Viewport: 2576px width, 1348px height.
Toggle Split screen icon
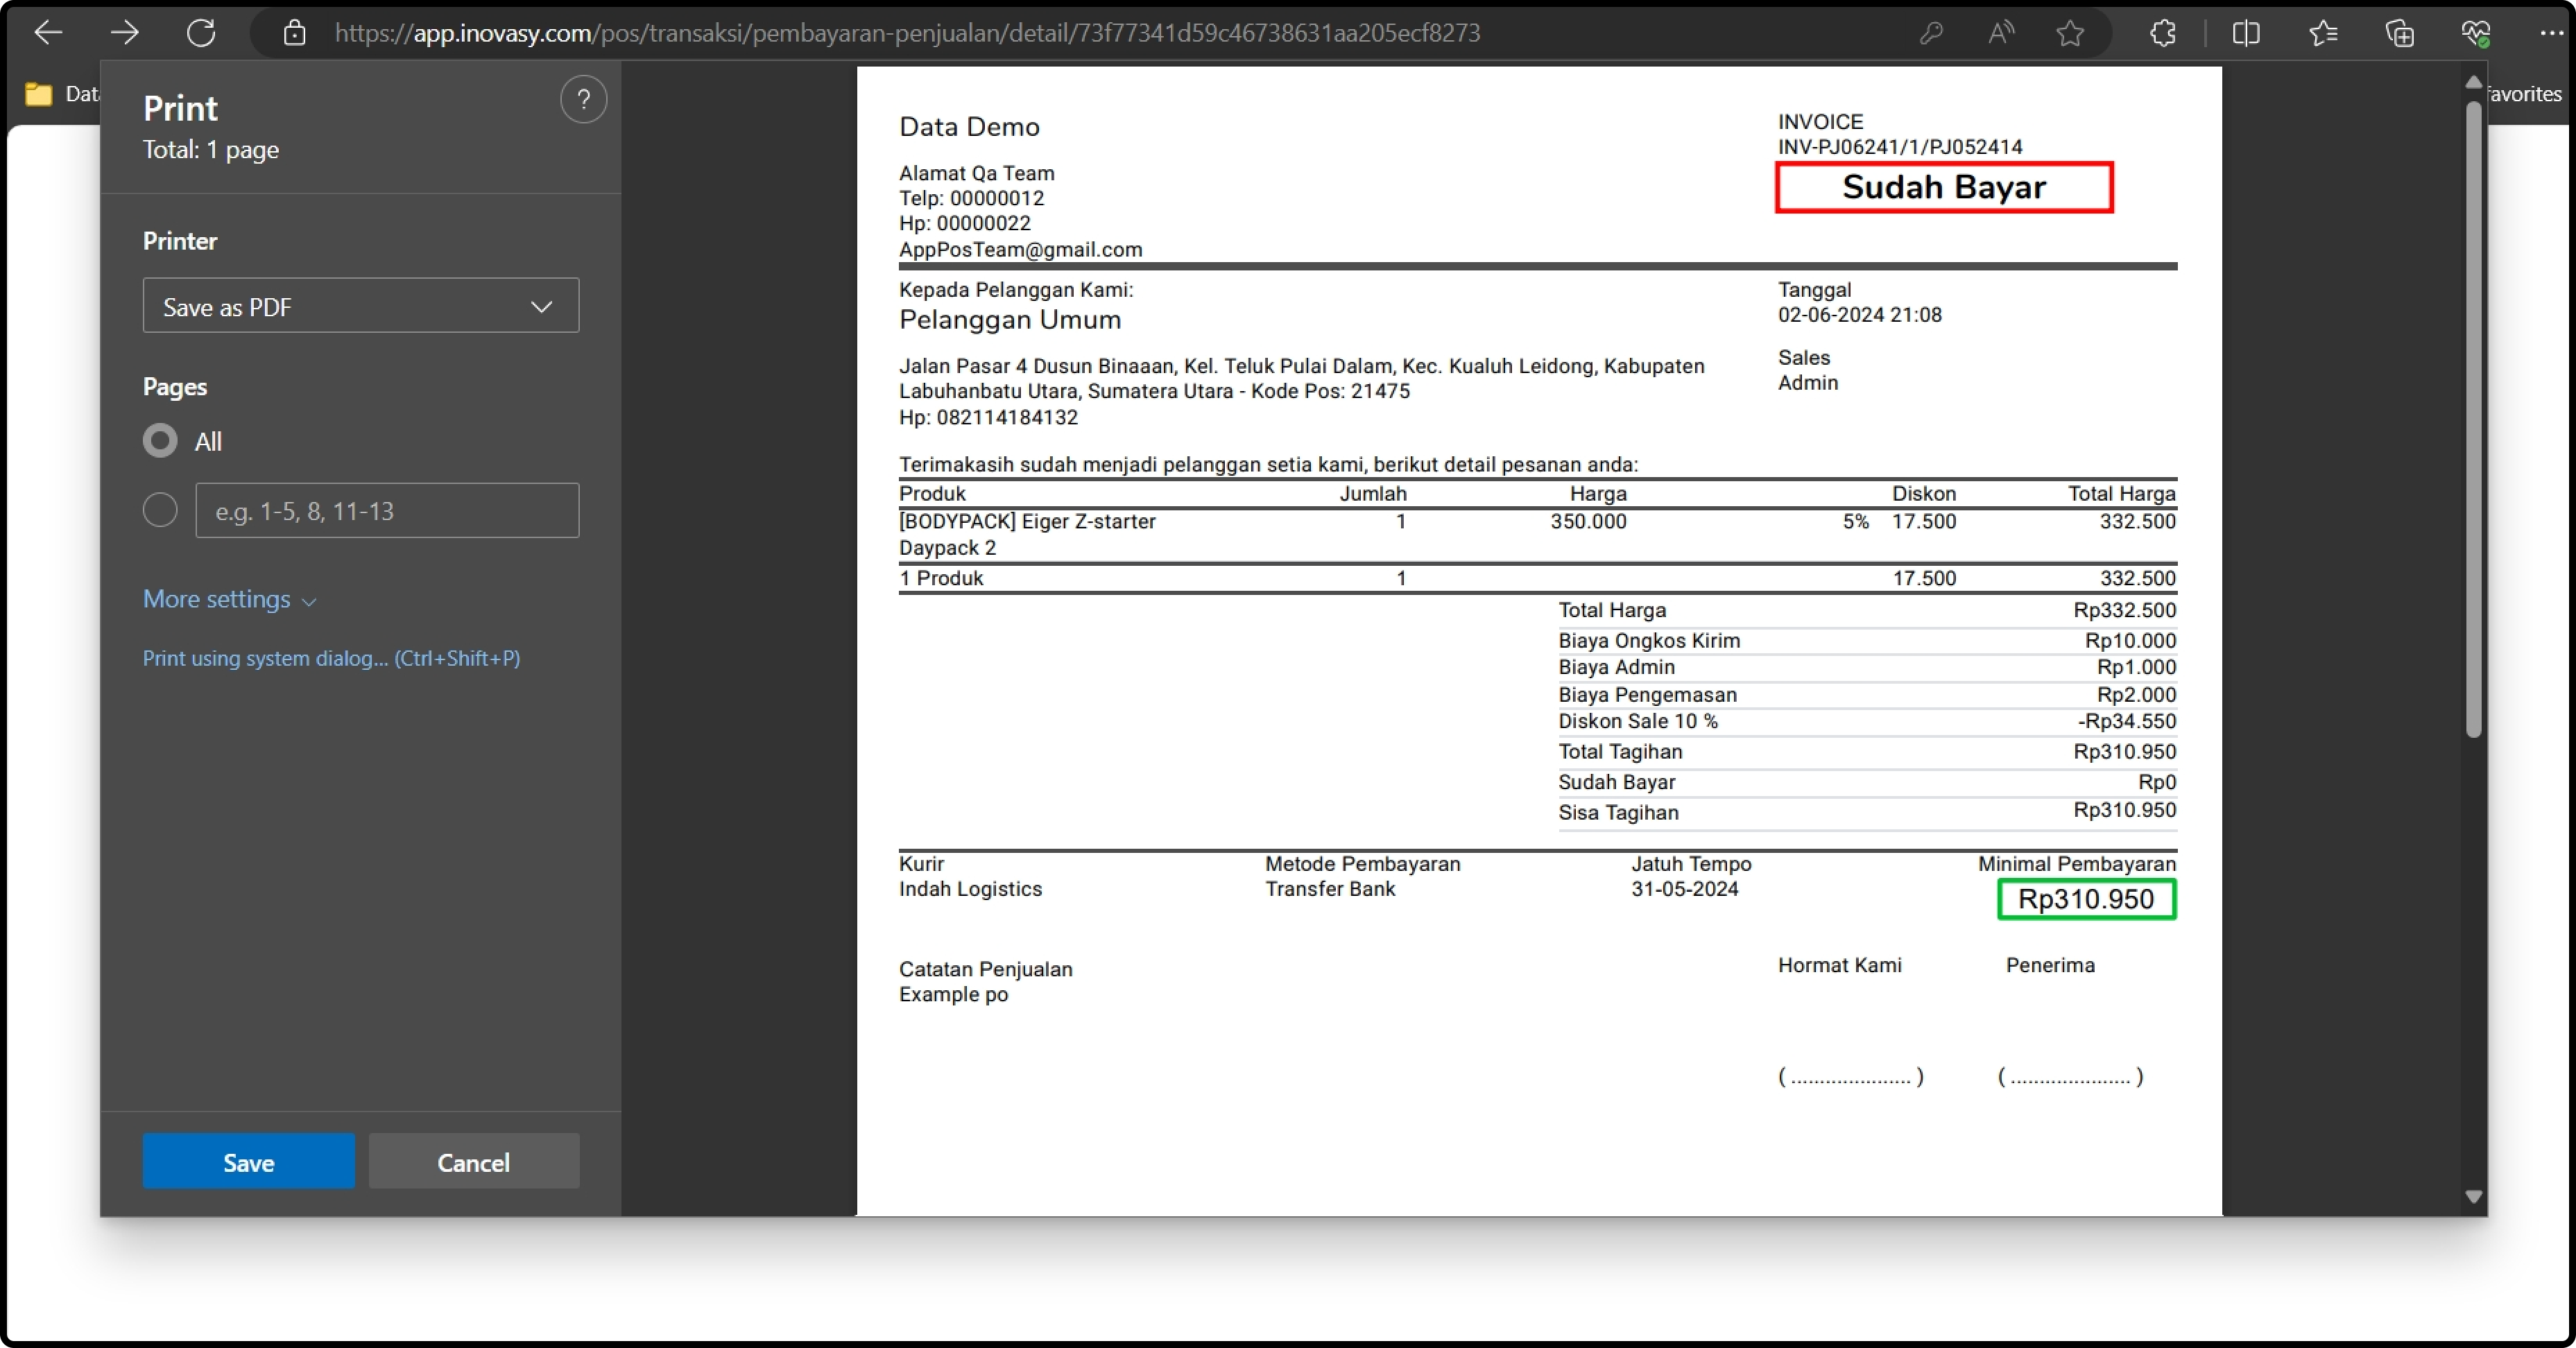coord(2246,33)
